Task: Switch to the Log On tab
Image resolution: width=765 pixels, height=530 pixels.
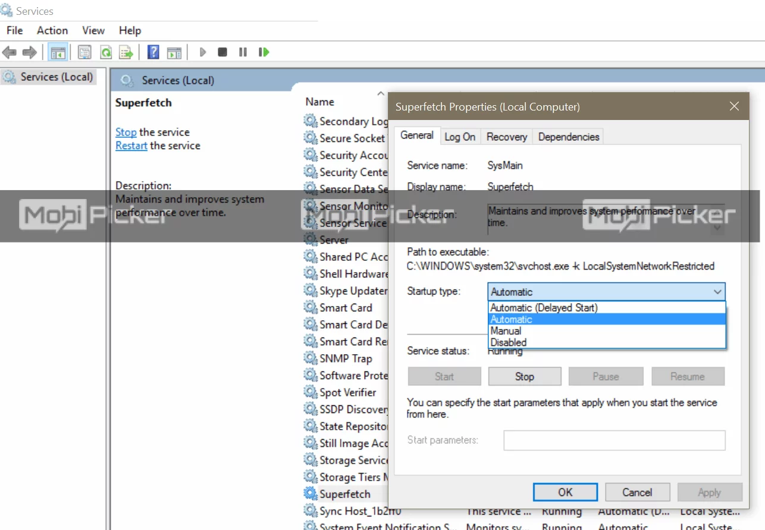Action: tap(460, 137)
